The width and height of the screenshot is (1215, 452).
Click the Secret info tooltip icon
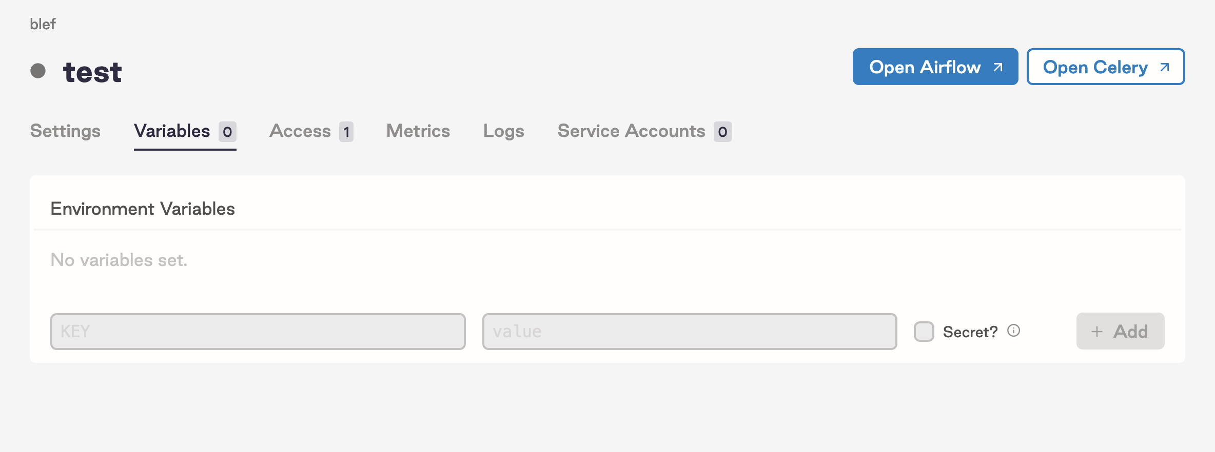(1013, 331)
